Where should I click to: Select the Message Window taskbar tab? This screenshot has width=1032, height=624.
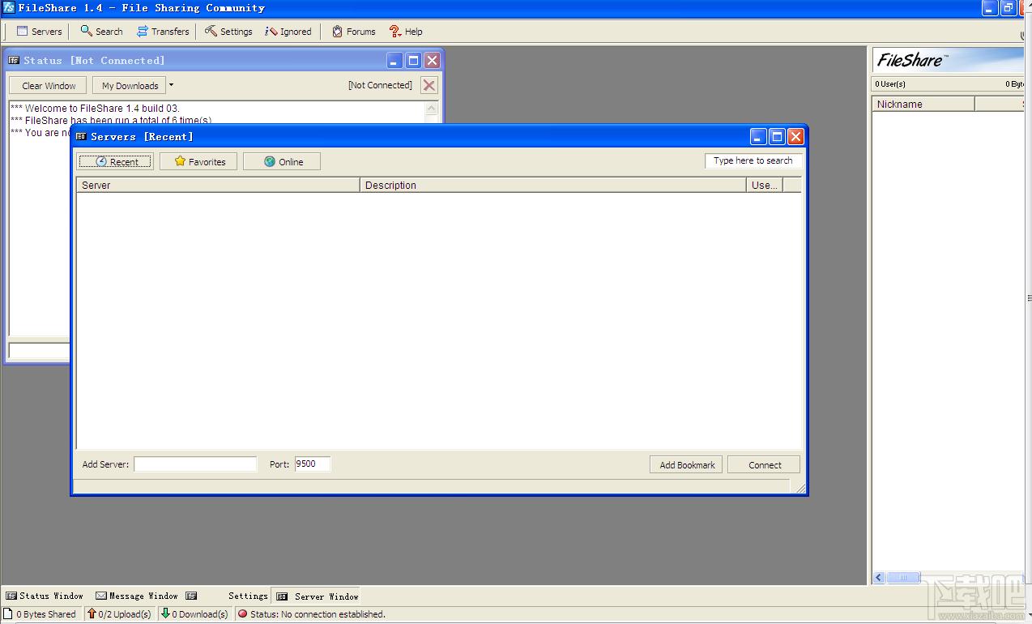[x=136, y=596]
